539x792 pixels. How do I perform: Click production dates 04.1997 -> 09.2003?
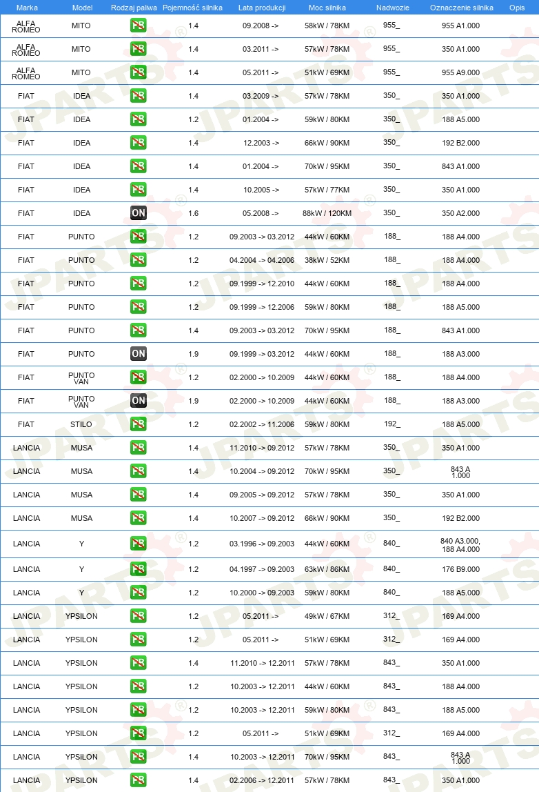(262, 568)
